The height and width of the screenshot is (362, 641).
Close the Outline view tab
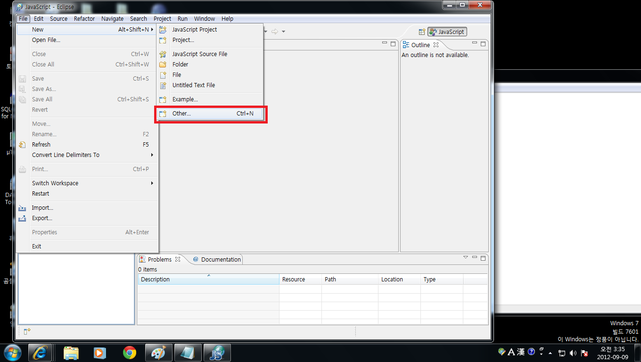(436, 45)
